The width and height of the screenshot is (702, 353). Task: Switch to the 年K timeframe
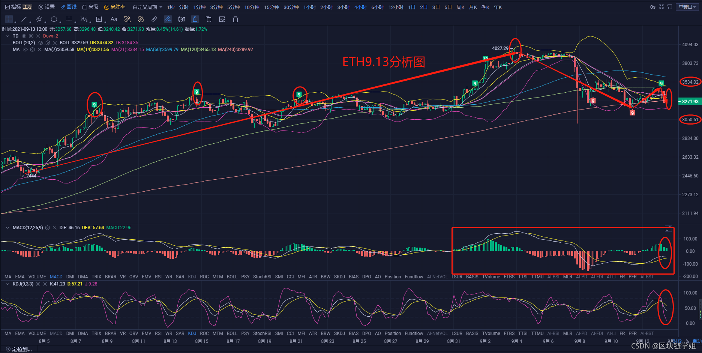click(498, 7)
